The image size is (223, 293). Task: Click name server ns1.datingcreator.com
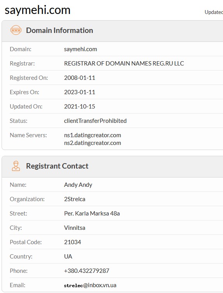pos(92,135)
